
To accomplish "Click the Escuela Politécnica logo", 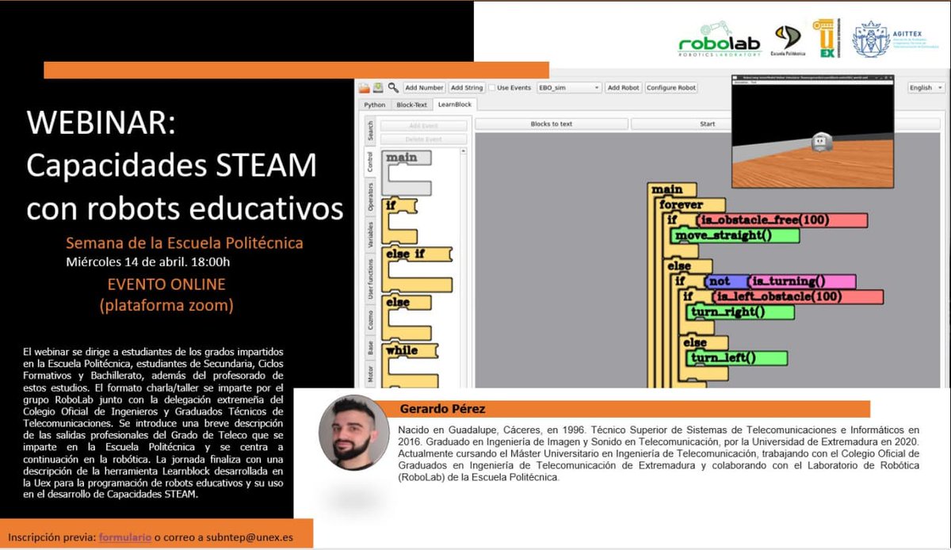I will (786, 40).
